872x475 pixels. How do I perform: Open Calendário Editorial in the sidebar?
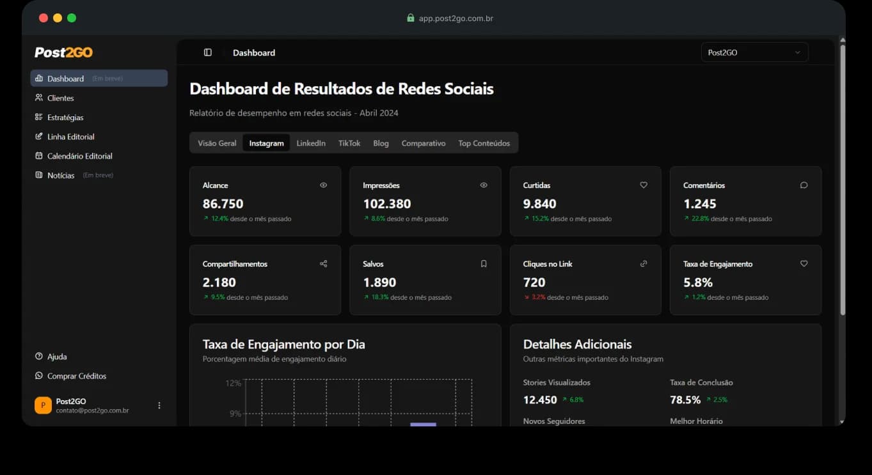click(x=99, y=155)
